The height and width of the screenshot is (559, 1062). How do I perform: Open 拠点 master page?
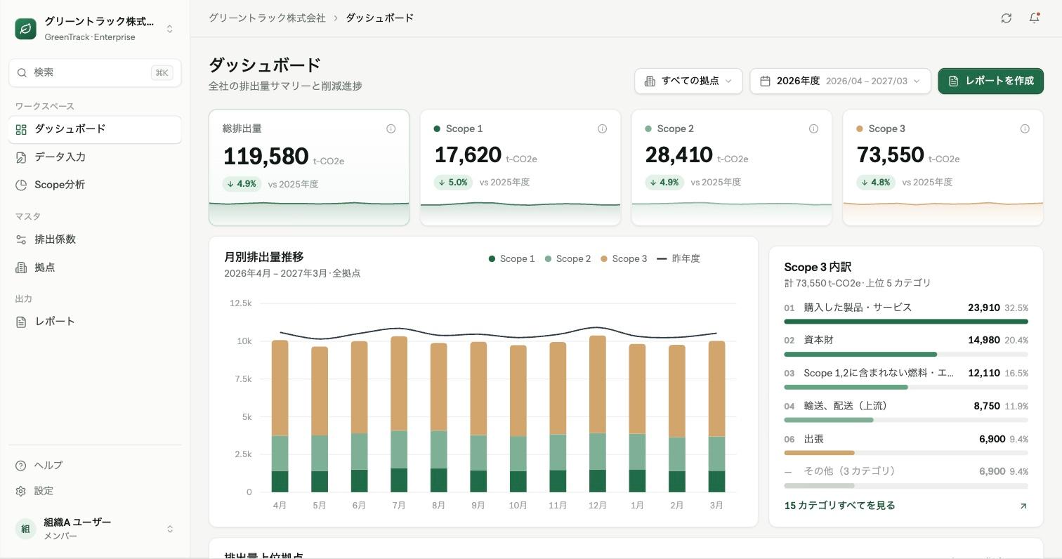click(95, 268)
